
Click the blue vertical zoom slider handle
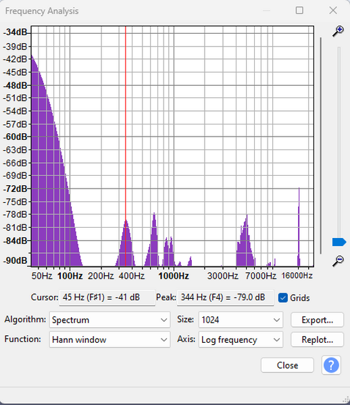coord(339,242)
